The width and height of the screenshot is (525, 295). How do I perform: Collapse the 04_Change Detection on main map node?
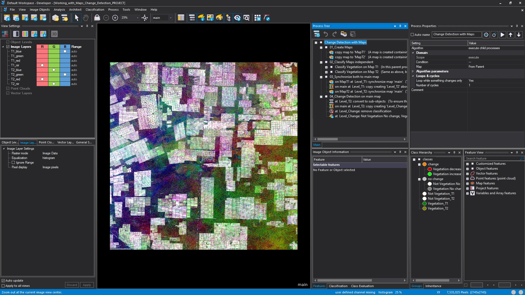[321, 97]
